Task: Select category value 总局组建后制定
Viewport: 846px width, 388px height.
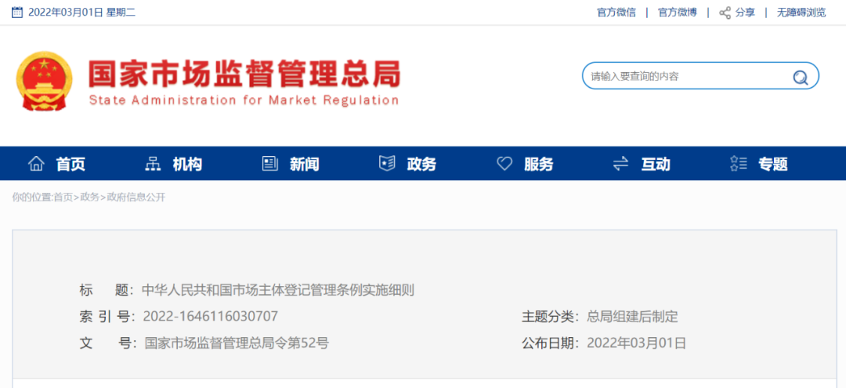Action: 632,317
